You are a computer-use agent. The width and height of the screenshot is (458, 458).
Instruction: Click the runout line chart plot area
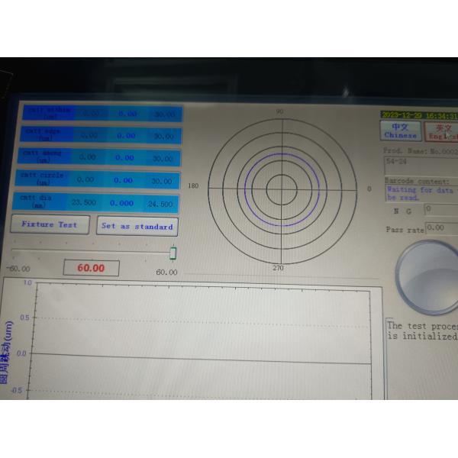pyautogui.click(x=202, y=342)
